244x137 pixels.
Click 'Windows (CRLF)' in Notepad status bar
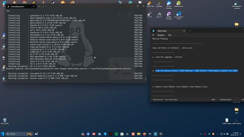pos(226,100)
